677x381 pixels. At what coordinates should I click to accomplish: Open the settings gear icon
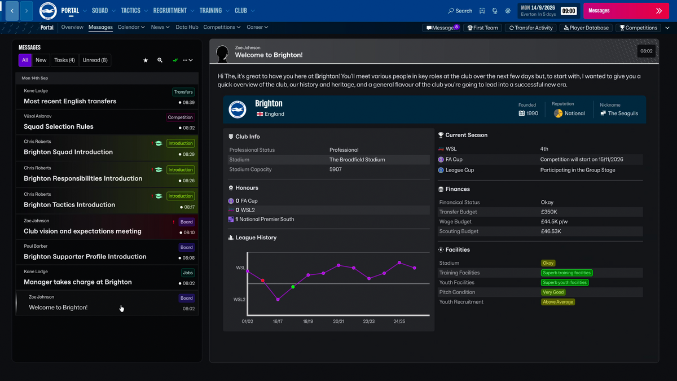click(x=508, y=11)
